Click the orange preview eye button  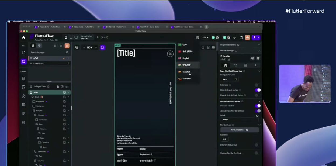click(x=247, y=37)
